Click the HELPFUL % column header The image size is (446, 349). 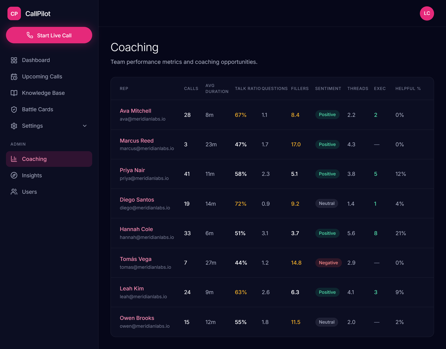coord(408,89)
